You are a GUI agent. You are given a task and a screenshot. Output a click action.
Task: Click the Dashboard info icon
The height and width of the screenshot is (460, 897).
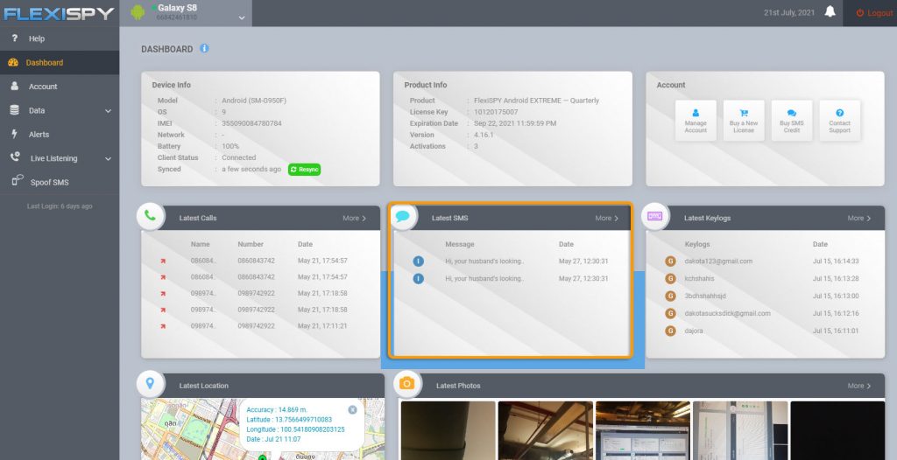click(204, 49)
